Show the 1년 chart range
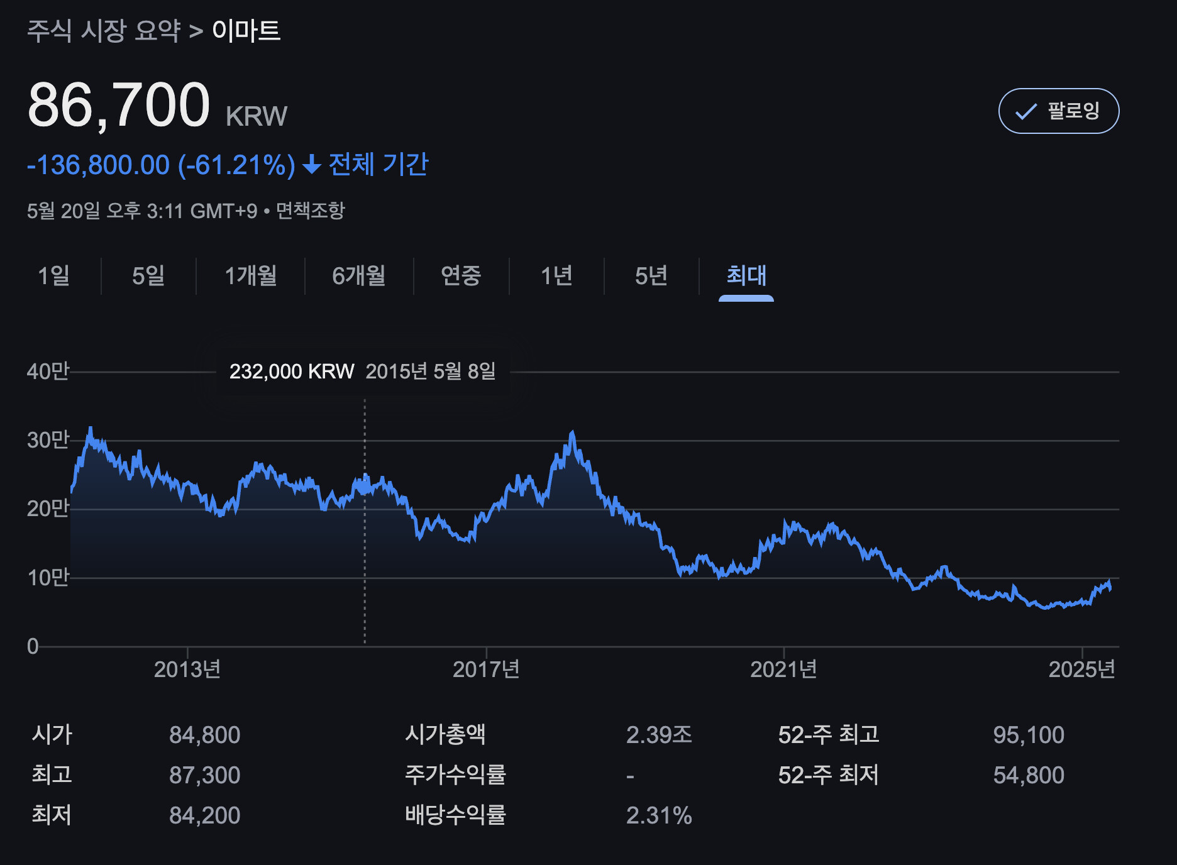Screen dimensions: 1177x865 pos(556,275)
